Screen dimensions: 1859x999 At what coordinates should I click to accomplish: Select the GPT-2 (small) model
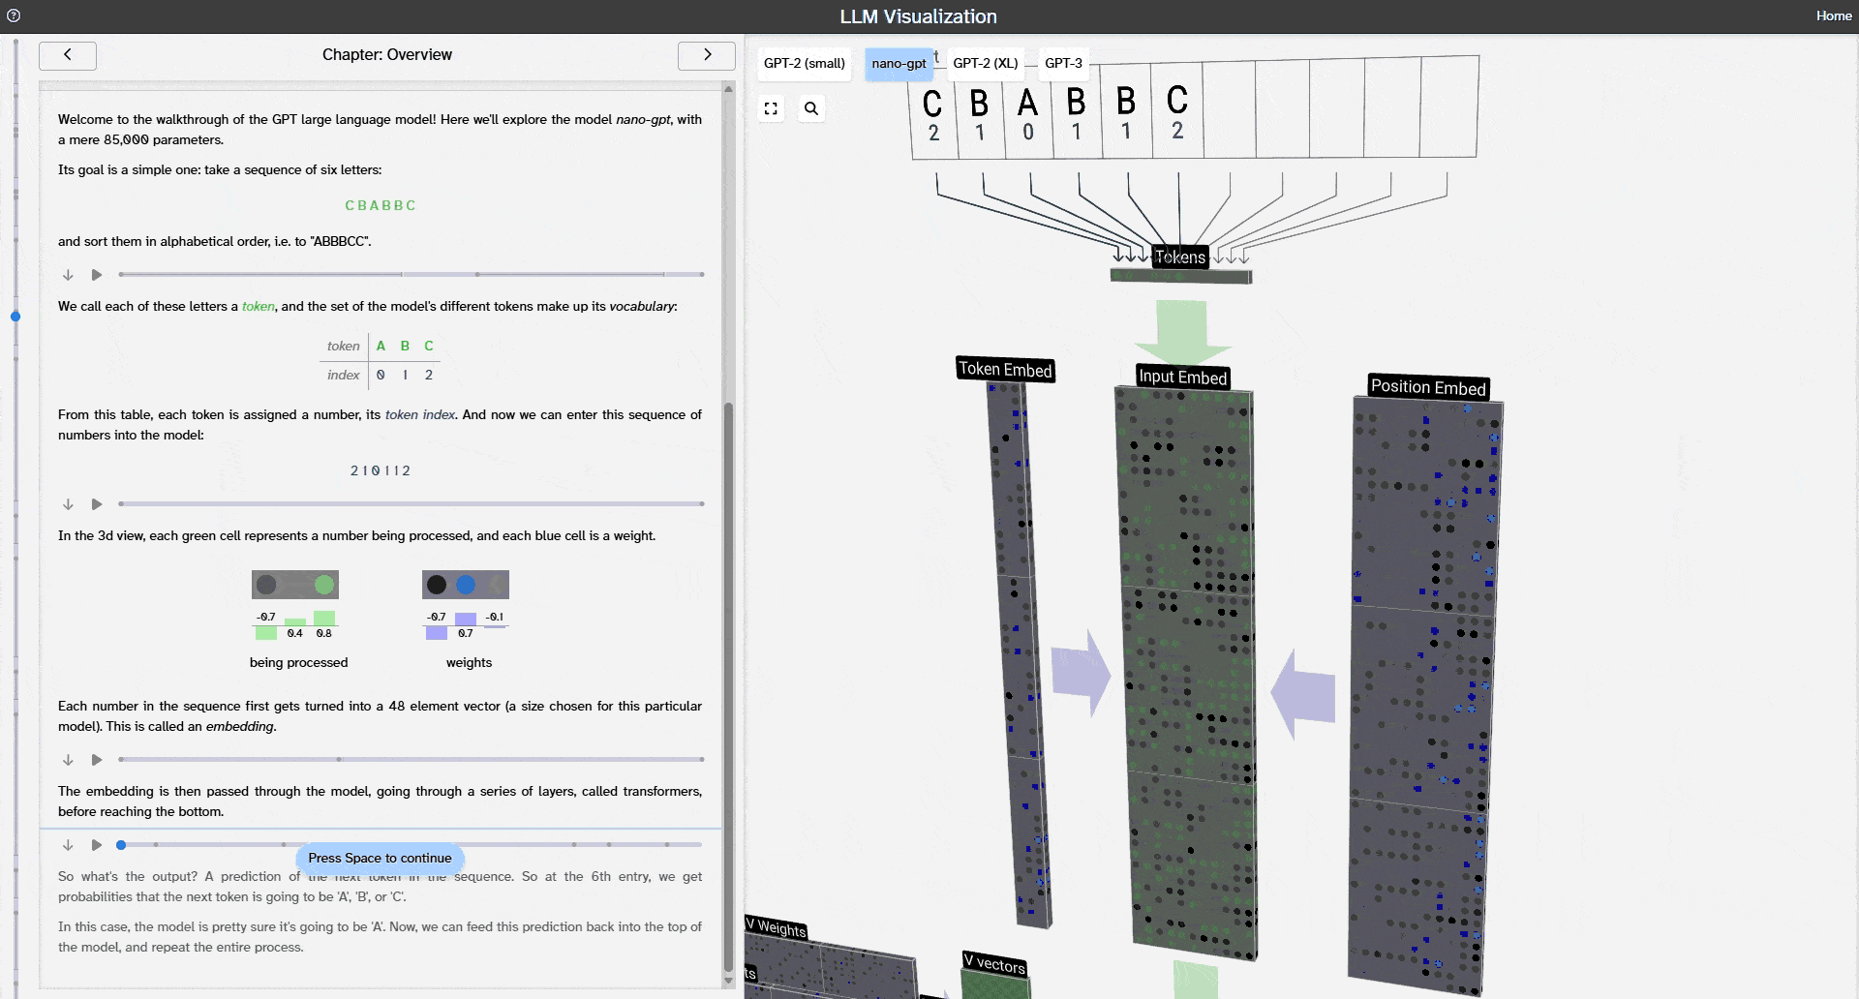(804, 64)
